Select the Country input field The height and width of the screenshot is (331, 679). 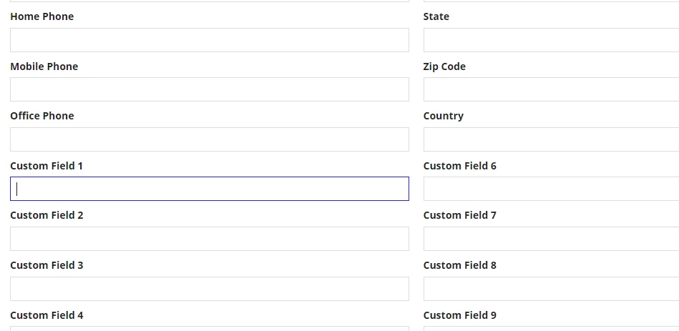point(551,139)
